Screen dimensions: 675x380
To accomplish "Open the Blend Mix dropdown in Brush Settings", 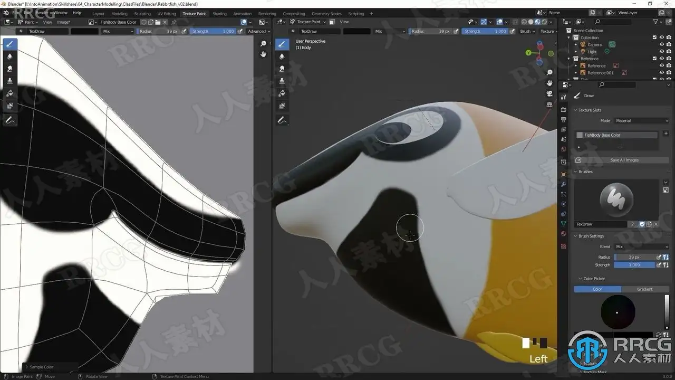I will (641, 246).
